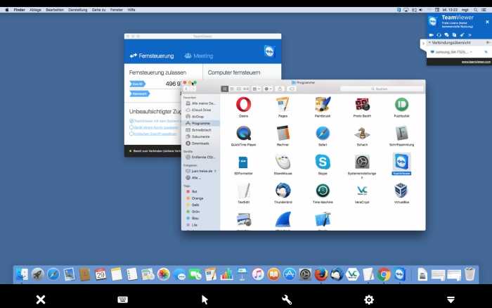Open the Time Machine application
This screenshot has width=492, height=308.
tap(323, 191)
